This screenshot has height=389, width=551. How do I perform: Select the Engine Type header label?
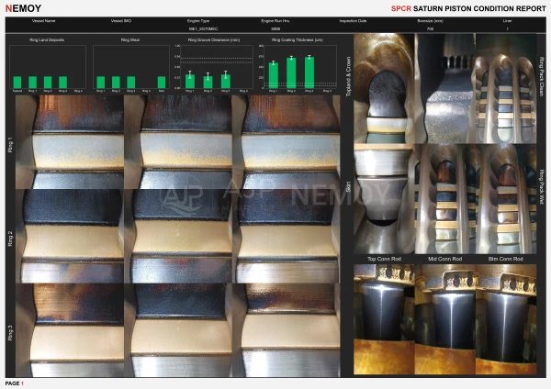(x=198, y=21)
